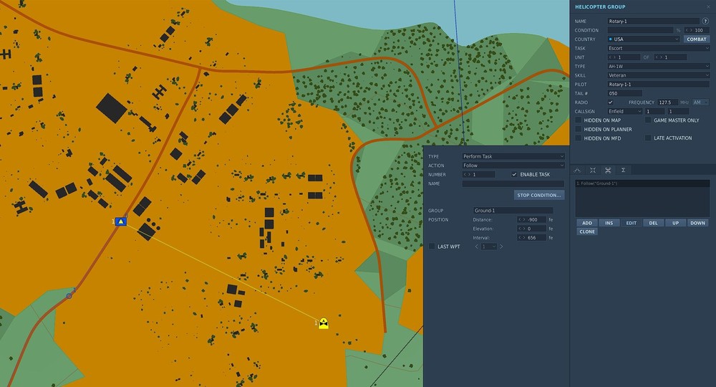Viewport: 716px width, 387px height.
Task: Move task DOWN button
Action: pos(697,223)
